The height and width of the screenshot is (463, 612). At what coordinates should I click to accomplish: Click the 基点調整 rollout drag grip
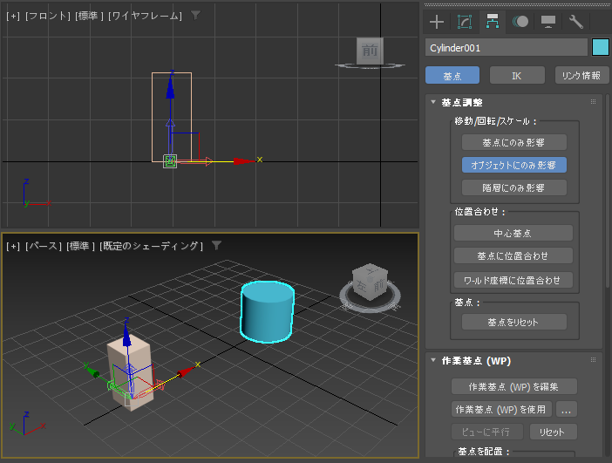594,102
